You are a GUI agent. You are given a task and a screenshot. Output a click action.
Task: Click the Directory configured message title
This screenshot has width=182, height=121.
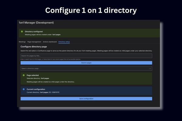(x=34, y=31)
